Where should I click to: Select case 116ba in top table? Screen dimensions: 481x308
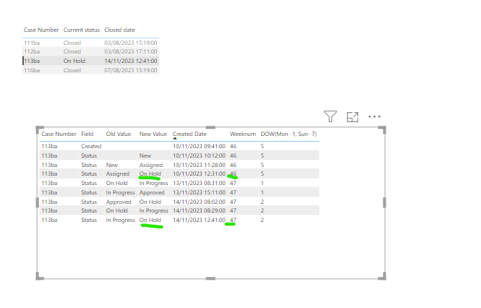click(32, 70)
